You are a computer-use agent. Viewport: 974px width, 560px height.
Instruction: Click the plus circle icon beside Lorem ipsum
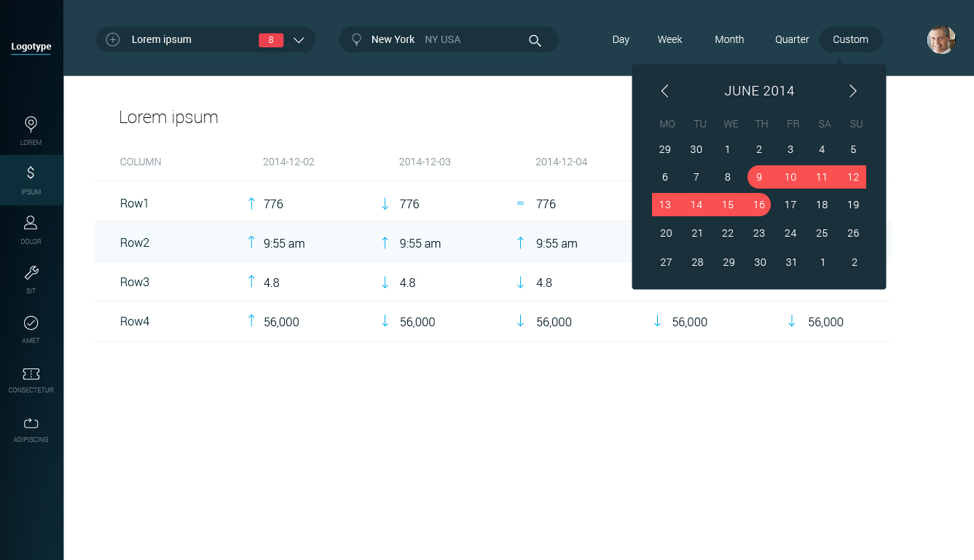click(113, 39)
